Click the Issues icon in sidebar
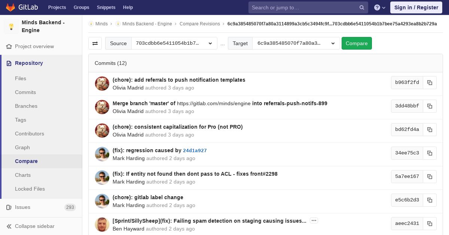449x235 pixels. click(9, 207)
